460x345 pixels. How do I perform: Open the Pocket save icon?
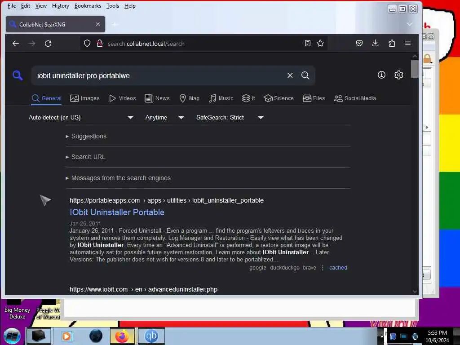click(x=359, y=44)
